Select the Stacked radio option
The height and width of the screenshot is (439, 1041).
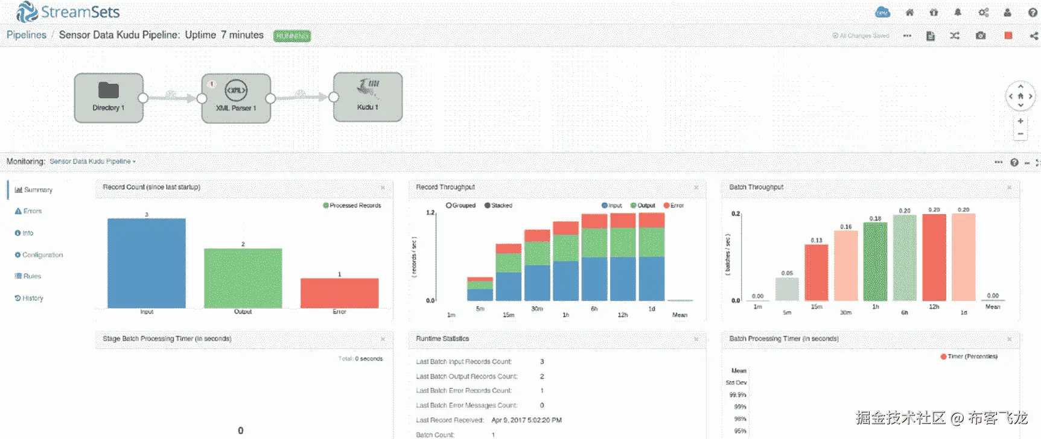pyautogui.click(x=498, y=206)
